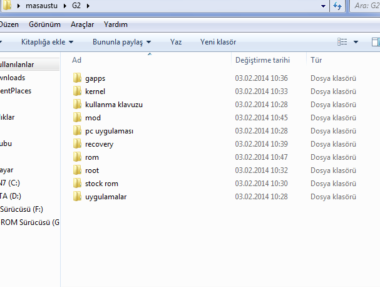Open the address bar history dropdown
The width and height of the screenshot is (380, 287).
tap(323, 6)
